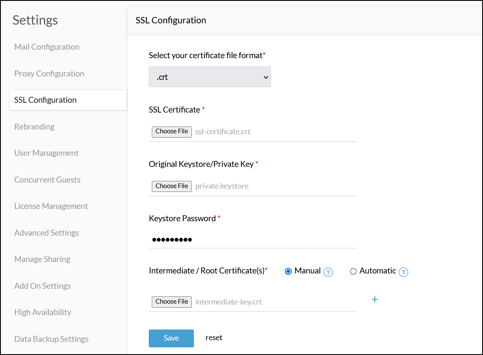Select Concurrent Guests in sidebar
The height and width of the screenshot is (355, 483).
point(47,180)
